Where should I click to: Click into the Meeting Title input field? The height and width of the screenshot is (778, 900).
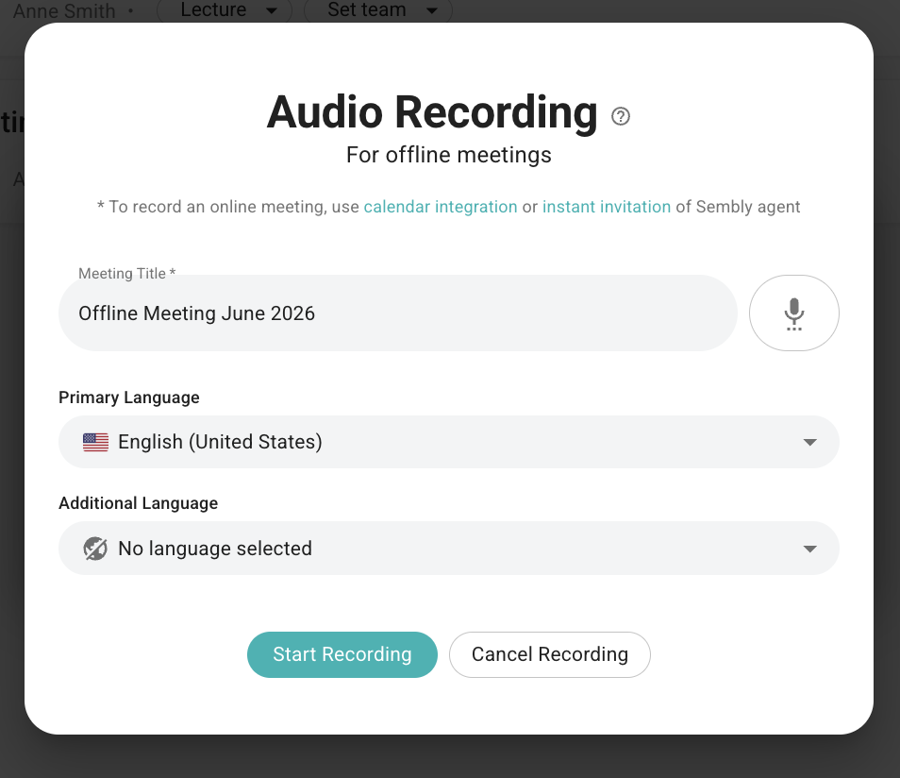point(398,313)
